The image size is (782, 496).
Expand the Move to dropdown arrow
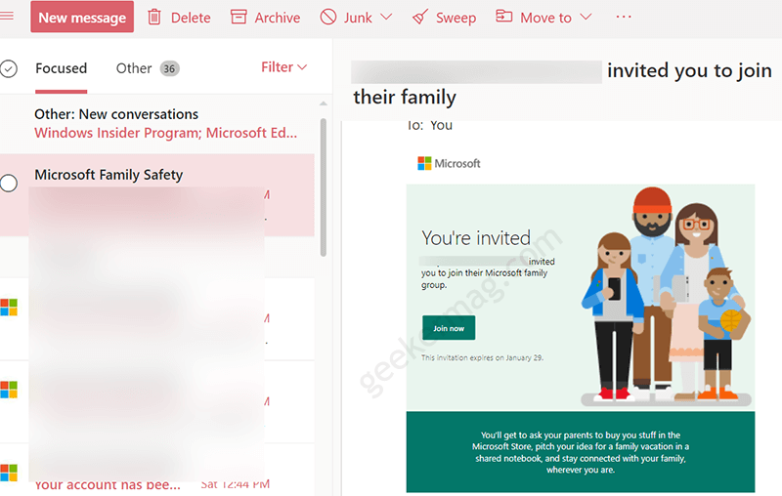[586, 17]
